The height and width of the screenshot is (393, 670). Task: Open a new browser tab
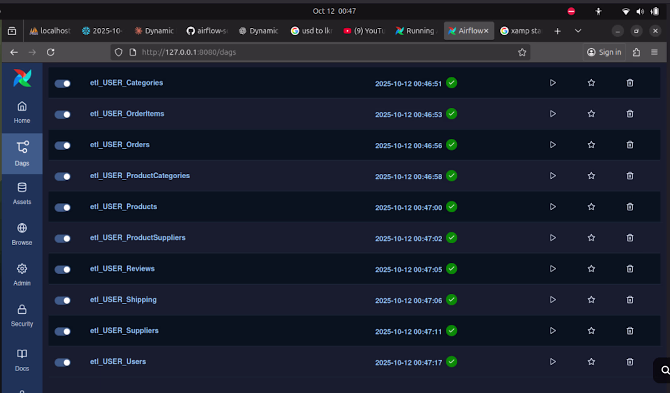tap(557, 31)
